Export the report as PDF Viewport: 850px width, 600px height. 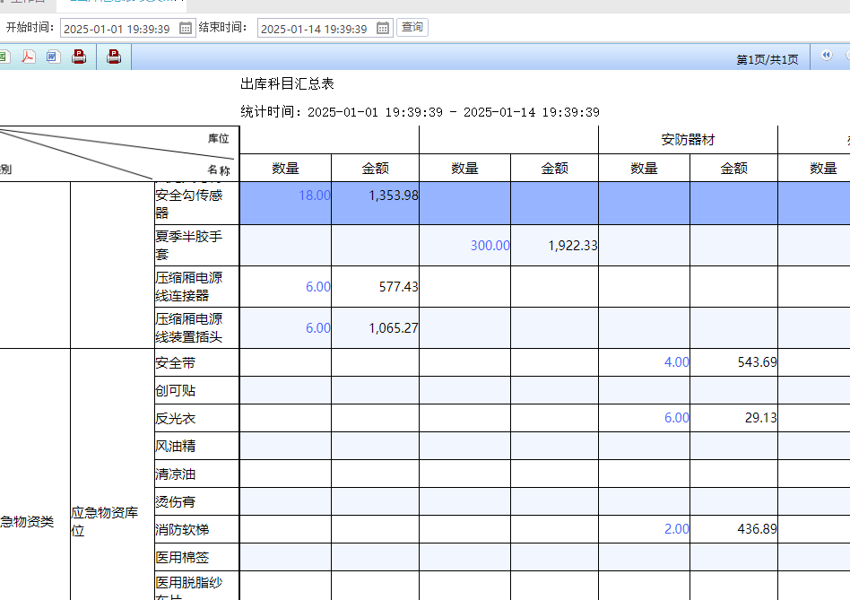click(x=29, y=57)
